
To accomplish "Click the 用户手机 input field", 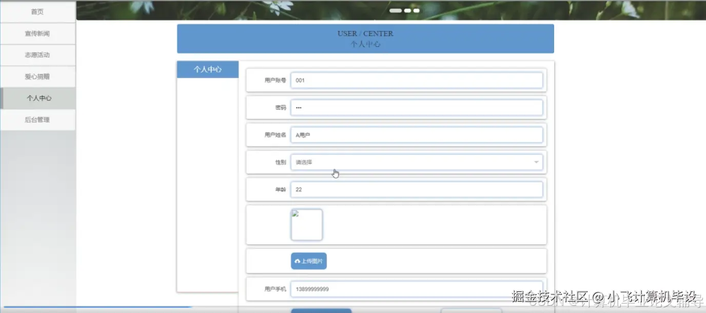I will pos(417,289).
